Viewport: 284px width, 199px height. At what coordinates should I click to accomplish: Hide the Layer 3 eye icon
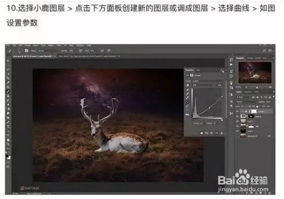pyautogui.click(x=238, y=121)
